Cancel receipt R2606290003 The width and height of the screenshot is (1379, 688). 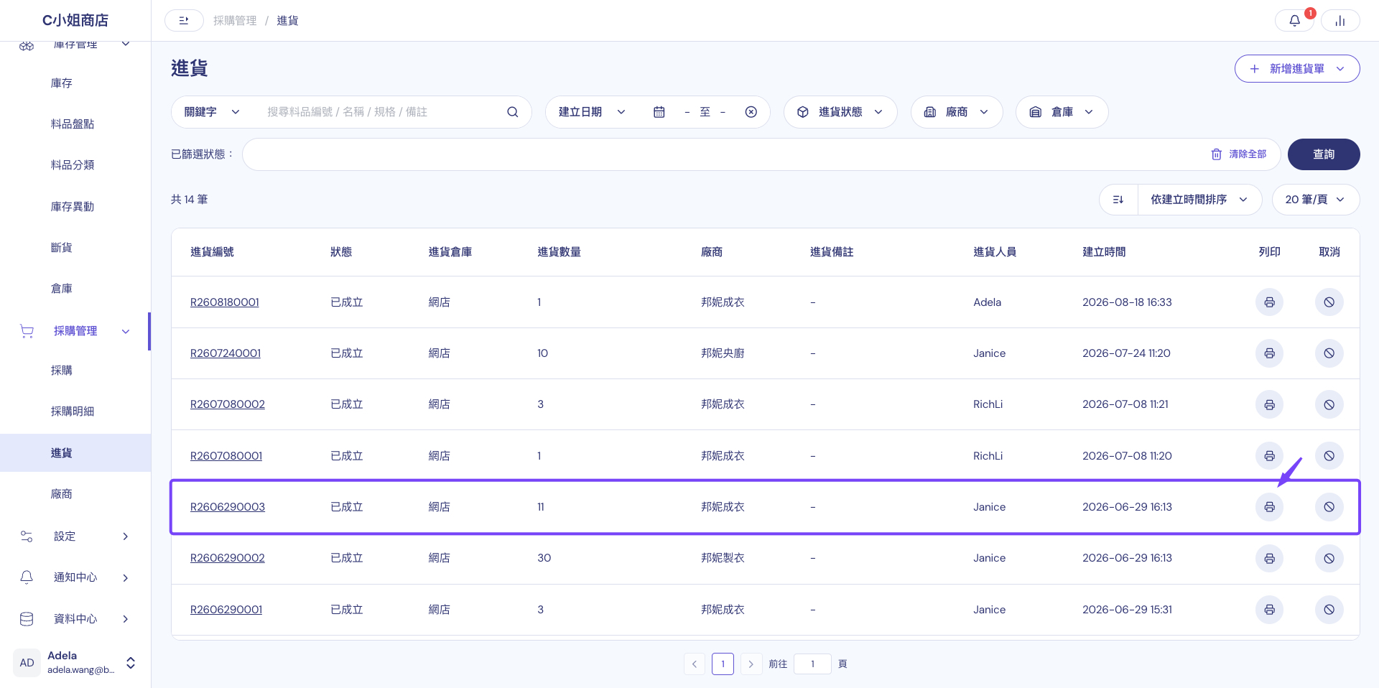tap(1329, 507)
